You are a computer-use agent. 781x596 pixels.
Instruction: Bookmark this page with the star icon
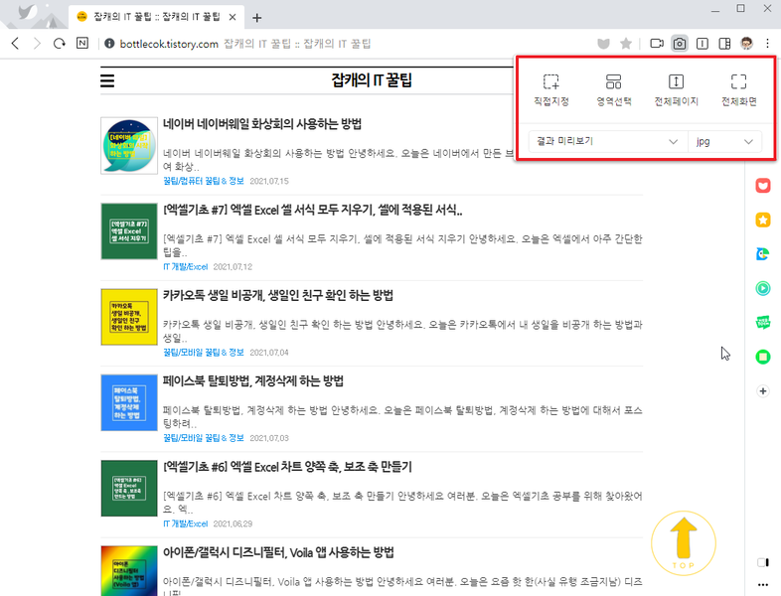click(x=626, y=44)
